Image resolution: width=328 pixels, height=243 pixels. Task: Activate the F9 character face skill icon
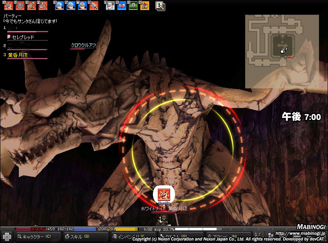110,6
